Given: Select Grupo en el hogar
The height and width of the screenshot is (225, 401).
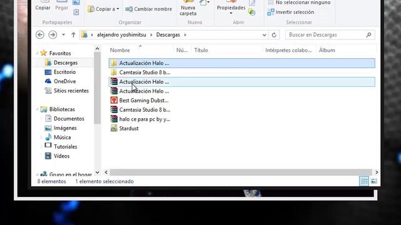Looking at the screenshot, I should click(70, 174).
